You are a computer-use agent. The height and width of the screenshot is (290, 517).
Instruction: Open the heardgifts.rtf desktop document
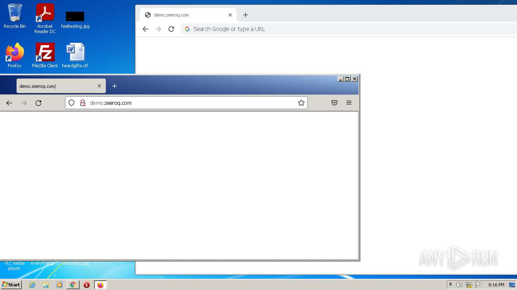[x=75, y=56]
